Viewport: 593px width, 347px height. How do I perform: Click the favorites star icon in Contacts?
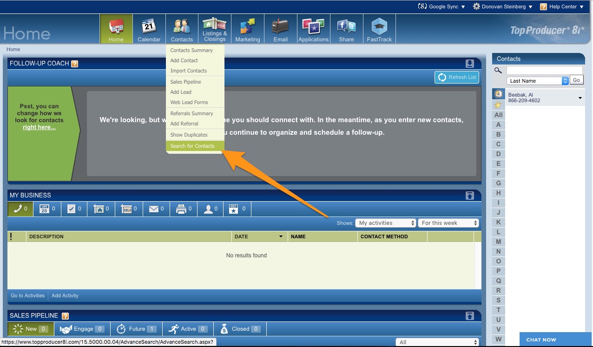[x=498, y=105]
